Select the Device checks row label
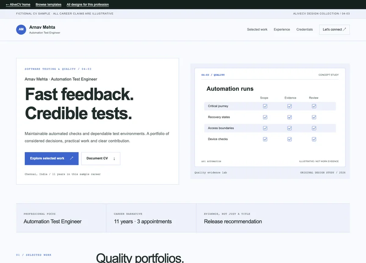 (x=218, y=139)
